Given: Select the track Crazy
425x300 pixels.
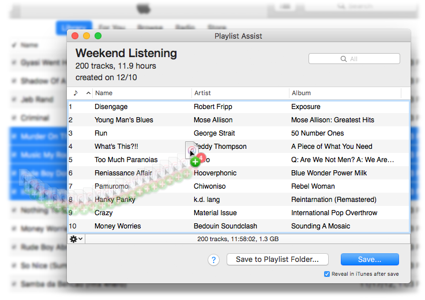Looking at the screenshot, I should click(x=104, y=213).
